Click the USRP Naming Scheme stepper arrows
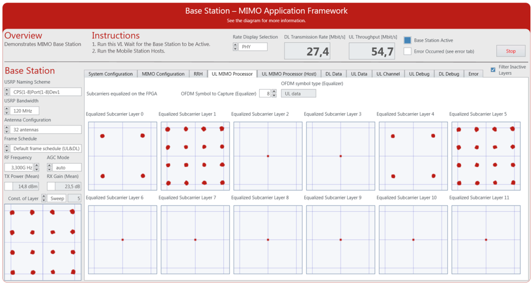 click(7, 92)
